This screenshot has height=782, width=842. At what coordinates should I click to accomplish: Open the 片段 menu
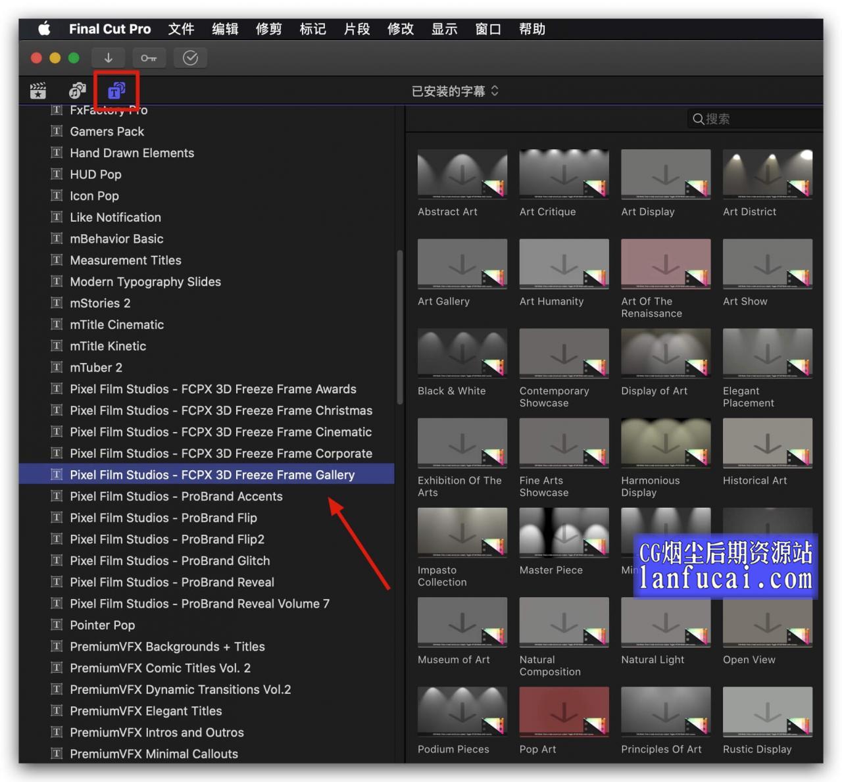[x=357, y=29]
